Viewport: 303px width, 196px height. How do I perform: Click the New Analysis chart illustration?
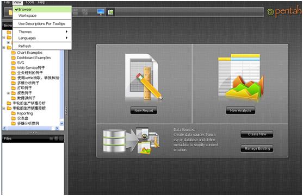(x=240, y=78)
